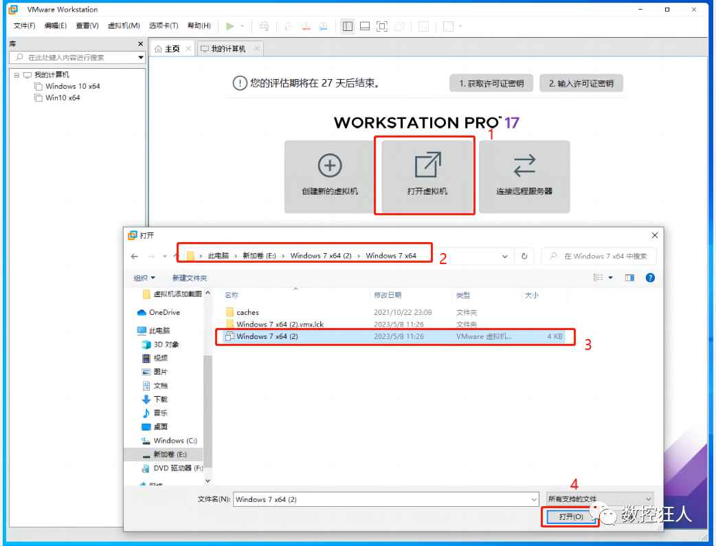Click 获取许可证密钥 button
716x546 pixels.
(491, 83)
